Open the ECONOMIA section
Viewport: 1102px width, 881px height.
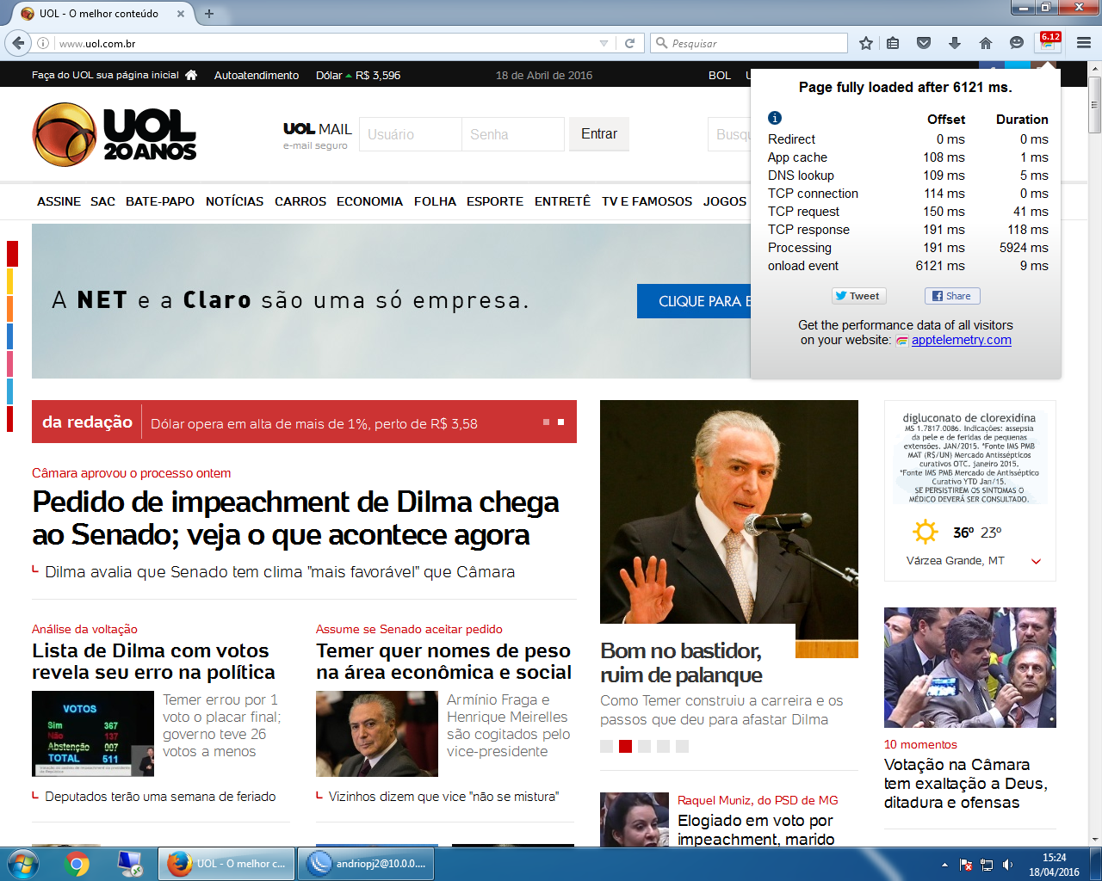click(x=369, y=201)
